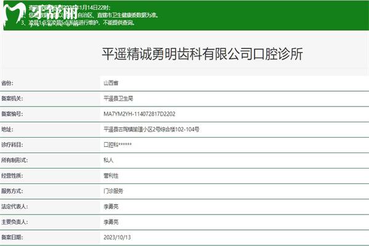Select the 服务方式 label

[12, 191]
